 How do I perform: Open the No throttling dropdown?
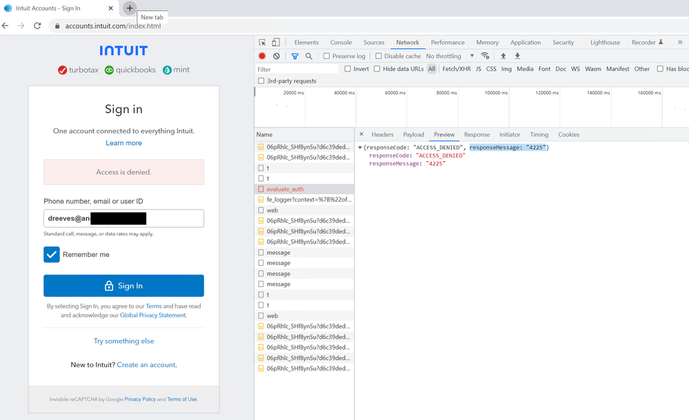pyautogui.click(x=450, y=56)
